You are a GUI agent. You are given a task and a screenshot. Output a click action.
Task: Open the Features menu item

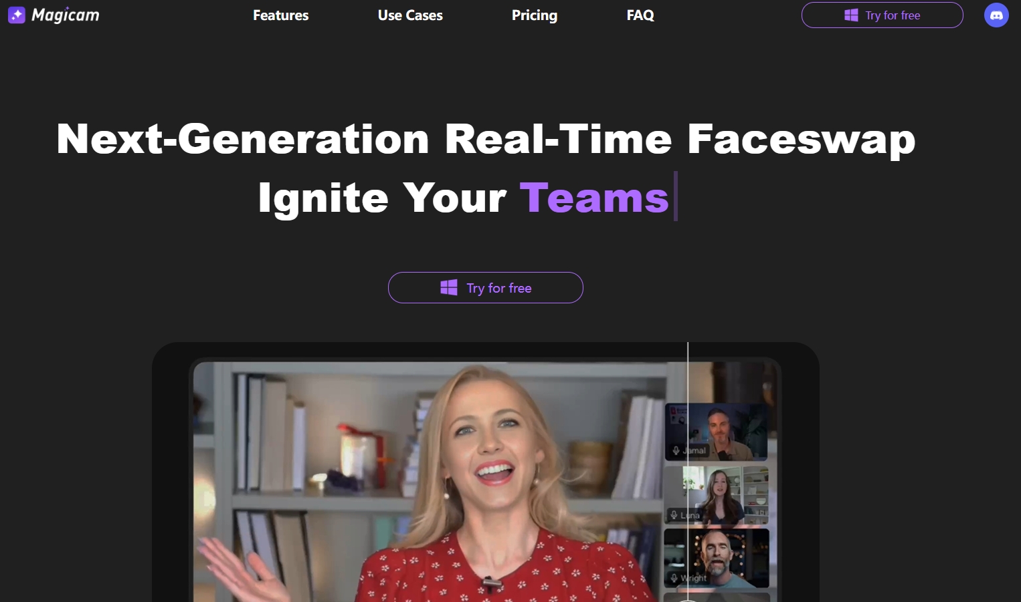coord(280,15)
